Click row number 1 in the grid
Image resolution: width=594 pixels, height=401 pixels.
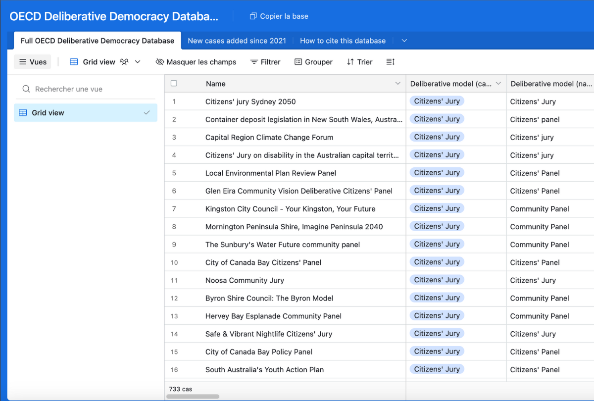pyautogui.click(x=174, y=101)
